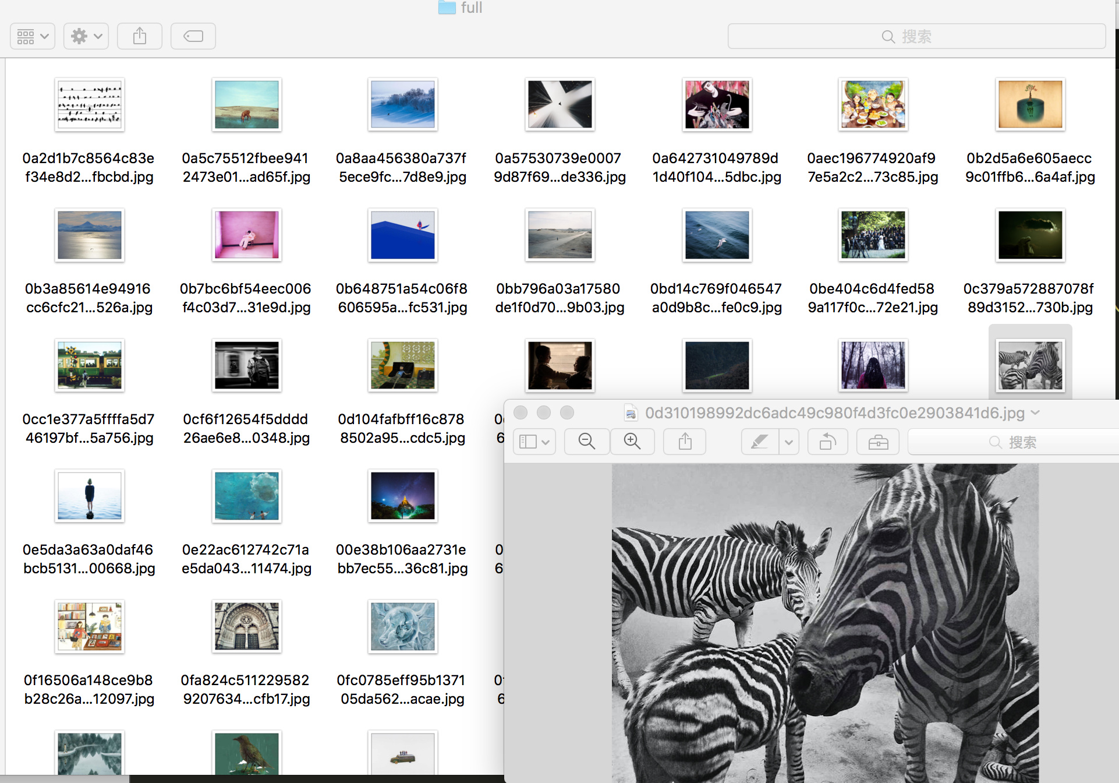Click the Preview title 0d310198992dc6adc...jpg
The width and height of the screenshot is (1119, 783).
835,413
